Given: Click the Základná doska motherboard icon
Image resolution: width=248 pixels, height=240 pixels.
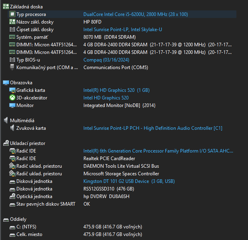Looking at the screenshot, I should [x=6, y=7].
